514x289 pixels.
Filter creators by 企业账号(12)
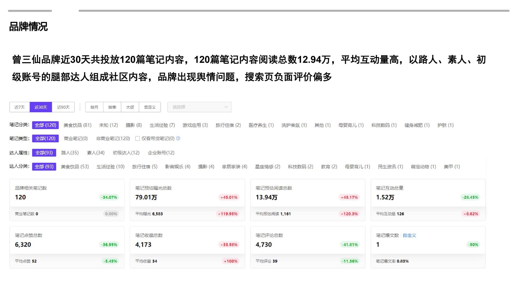click(161, 153)
